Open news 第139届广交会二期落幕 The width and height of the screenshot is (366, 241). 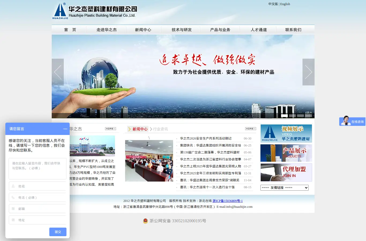tap(210, 152)
